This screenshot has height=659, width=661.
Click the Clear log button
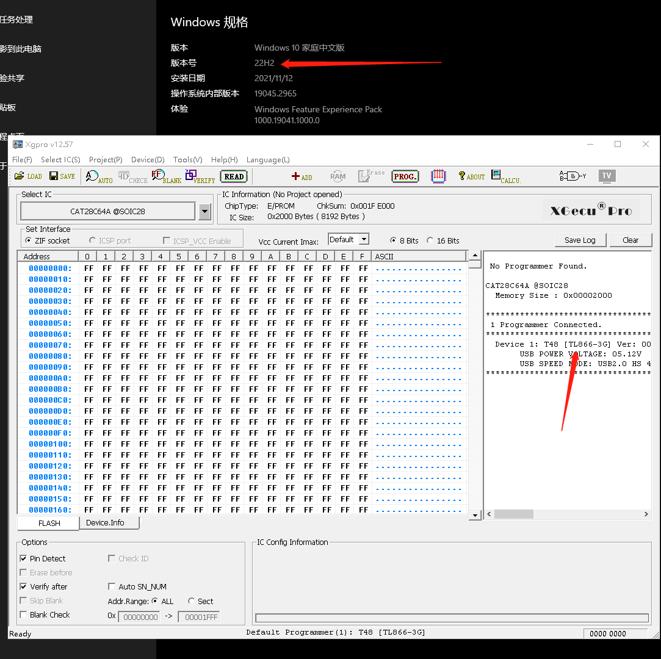pyautogui.click(x=630, y=240)
